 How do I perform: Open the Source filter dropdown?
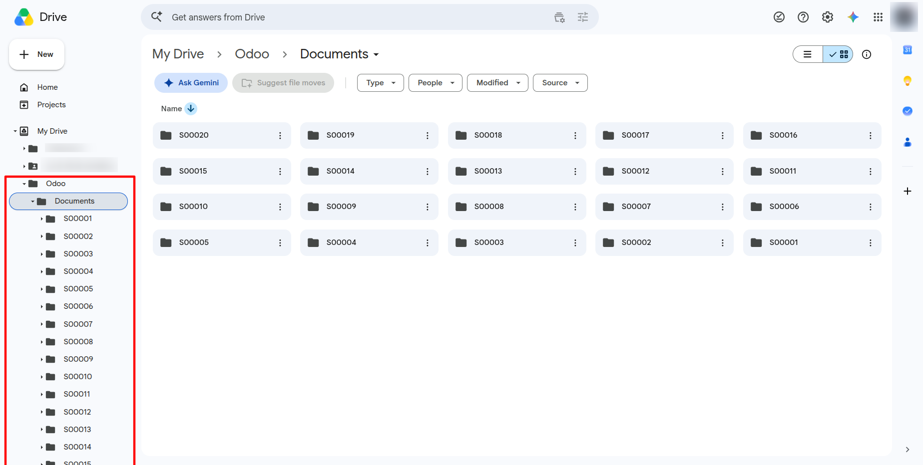point(560,83)
